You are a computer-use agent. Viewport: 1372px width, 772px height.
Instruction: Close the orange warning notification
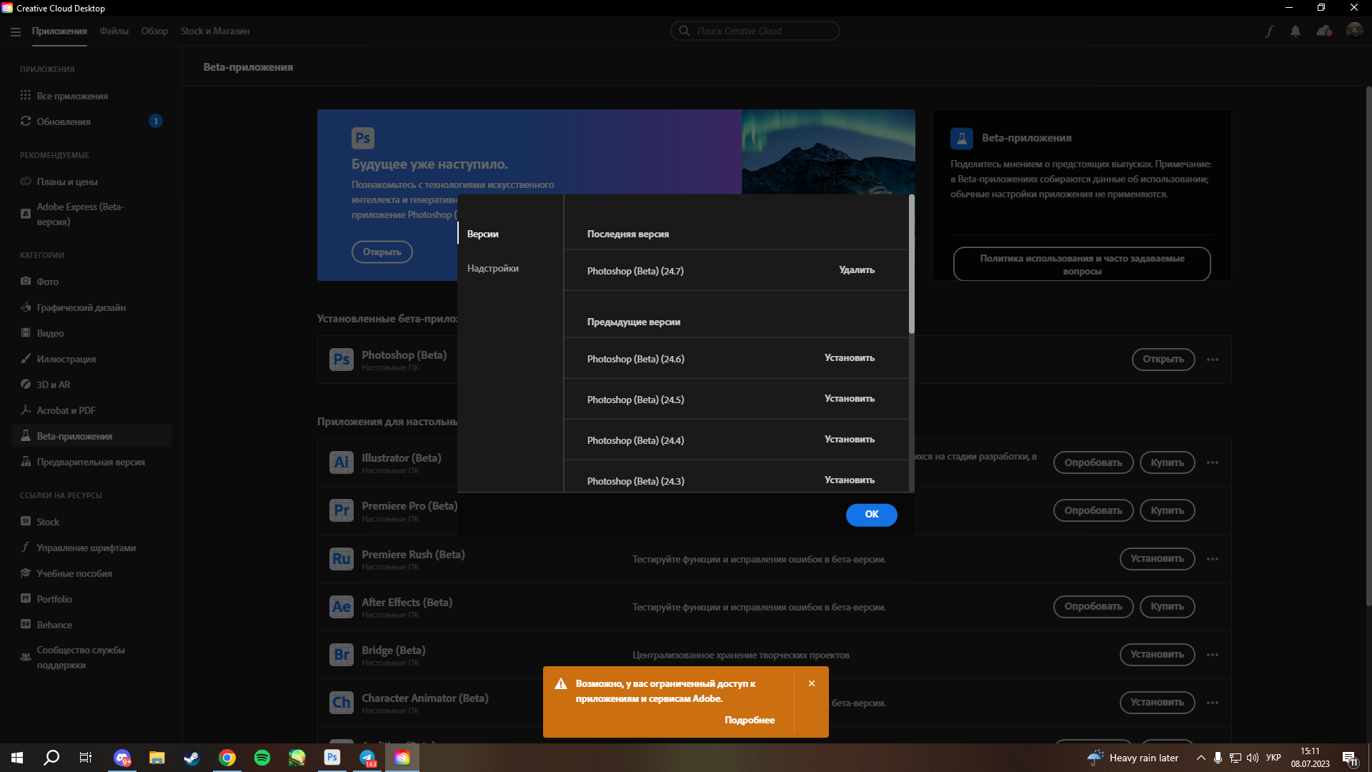tap(812, 683)
